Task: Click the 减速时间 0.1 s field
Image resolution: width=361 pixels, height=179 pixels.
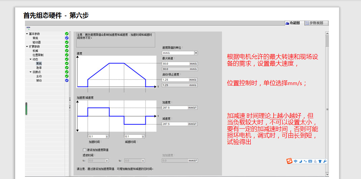Action: coord(135,136)
